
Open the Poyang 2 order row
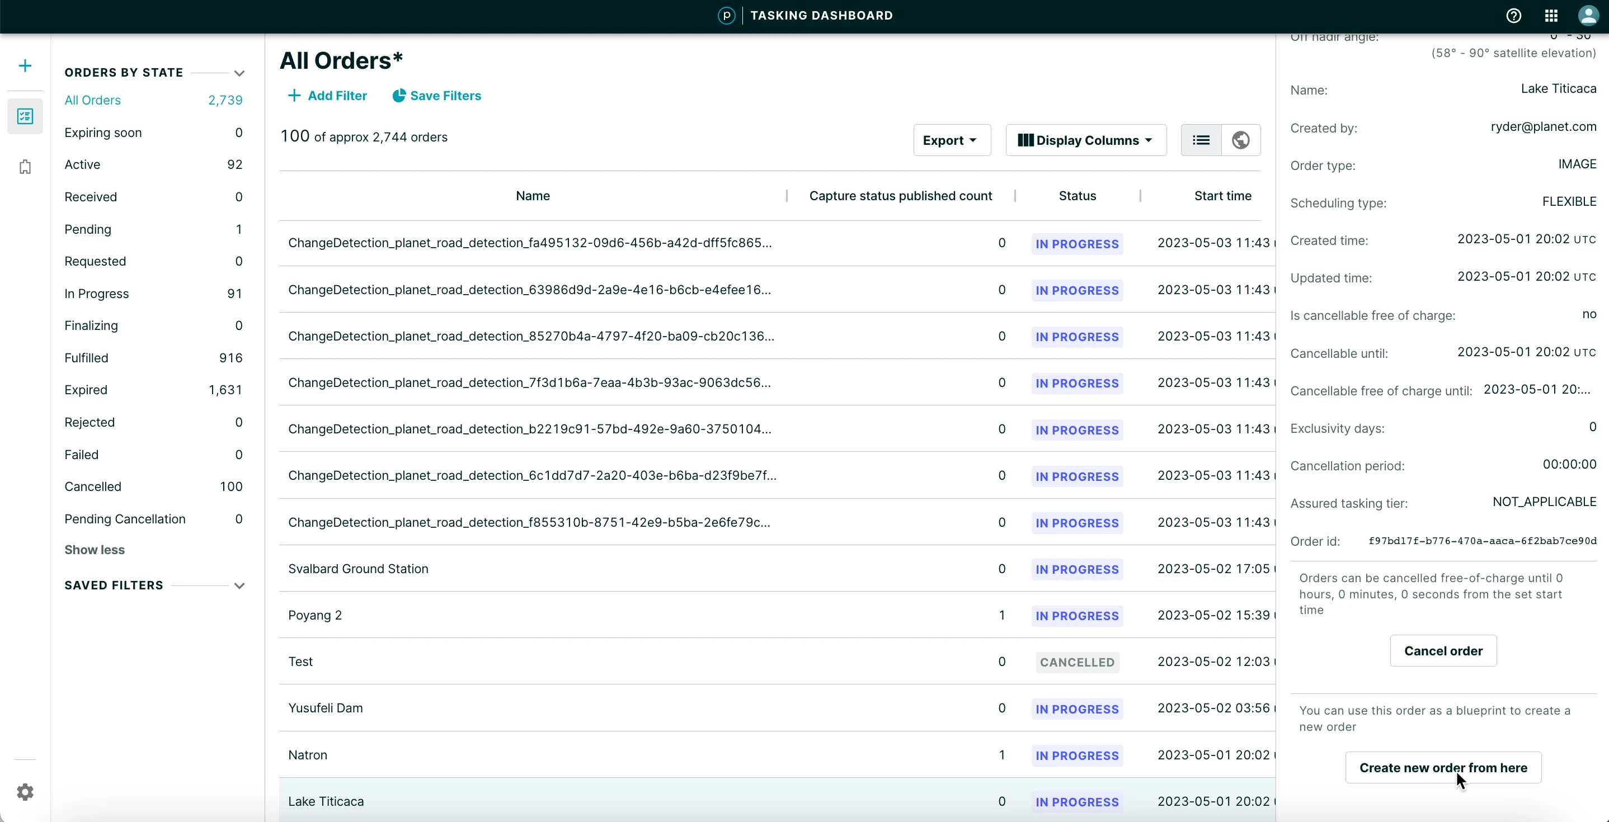(777, 615)
